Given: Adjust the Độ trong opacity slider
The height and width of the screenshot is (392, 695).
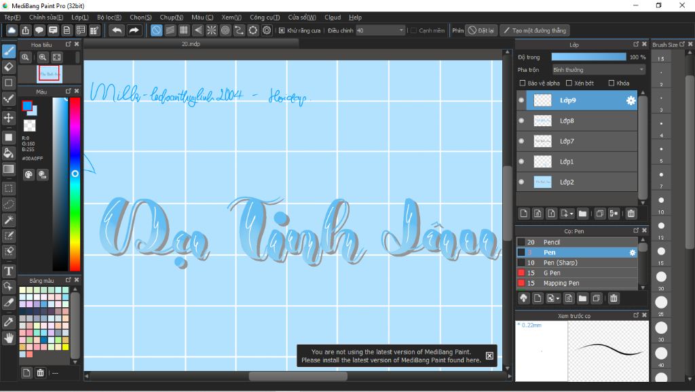Looking at the screenshot, I should (588, 57).
